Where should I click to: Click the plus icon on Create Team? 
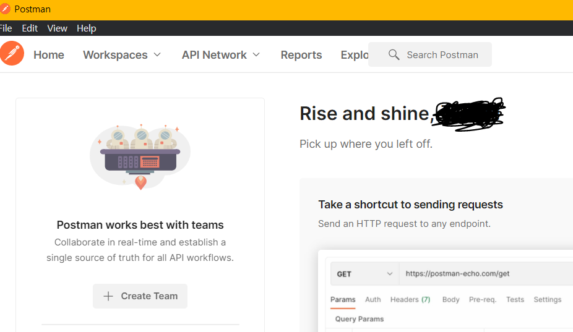coord(108,296)
